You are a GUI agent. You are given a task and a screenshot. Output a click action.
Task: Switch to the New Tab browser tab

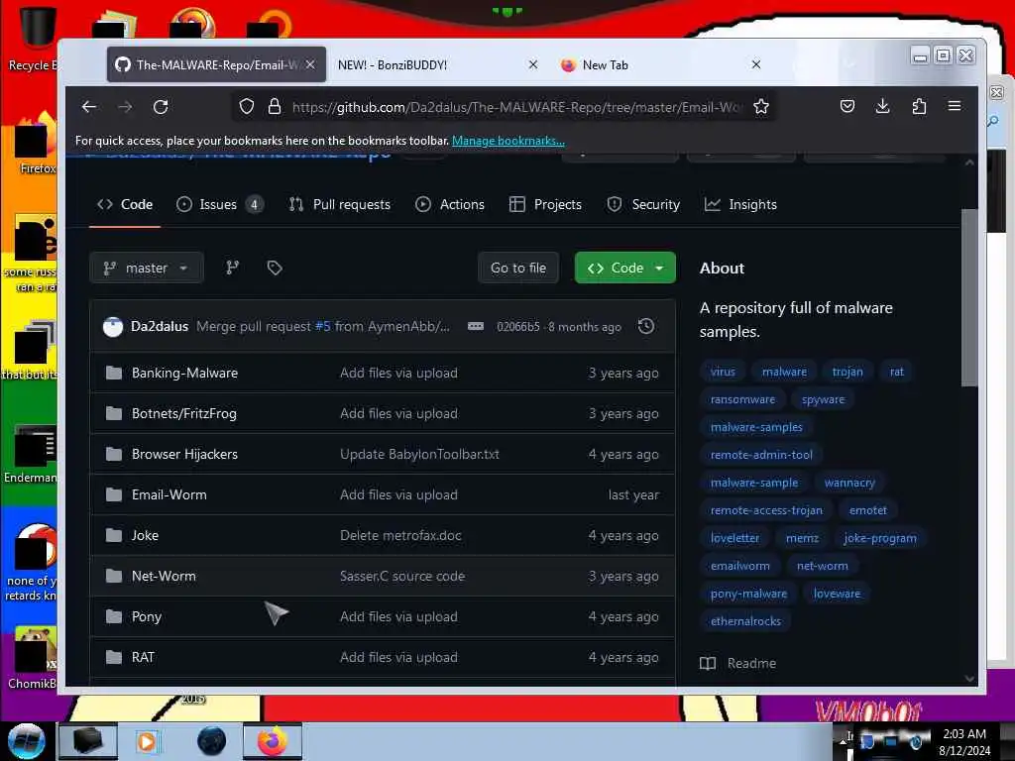click(662, 64)
